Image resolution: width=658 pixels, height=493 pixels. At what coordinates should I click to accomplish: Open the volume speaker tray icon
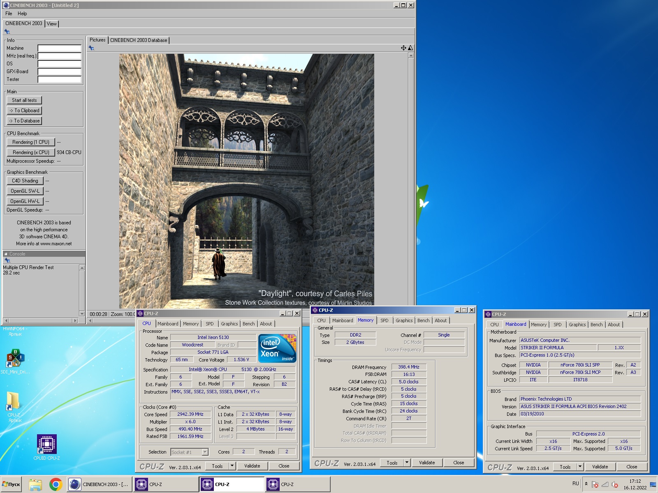coord(615,485)
